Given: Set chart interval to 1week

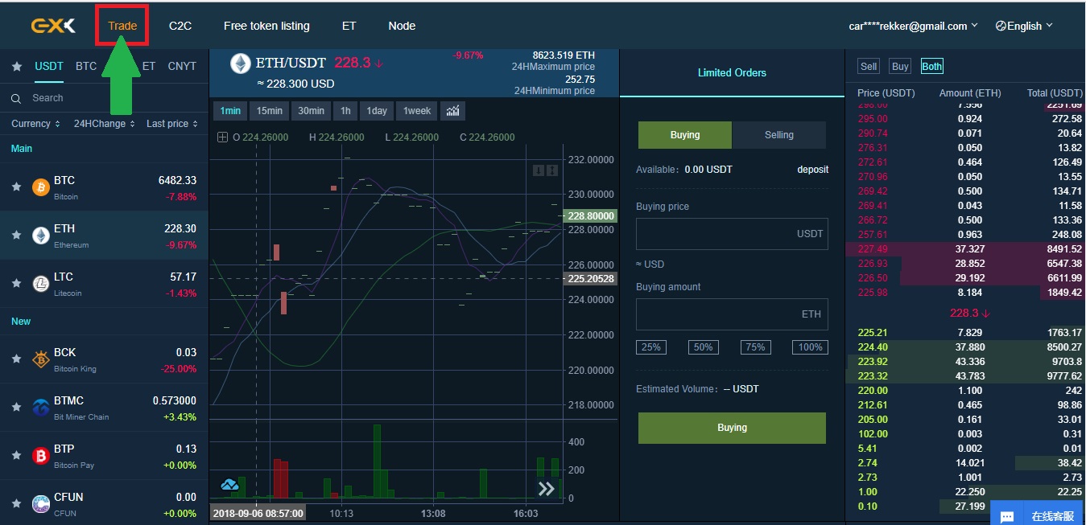Looking at the screenshot, I should (x=417, y=111).
